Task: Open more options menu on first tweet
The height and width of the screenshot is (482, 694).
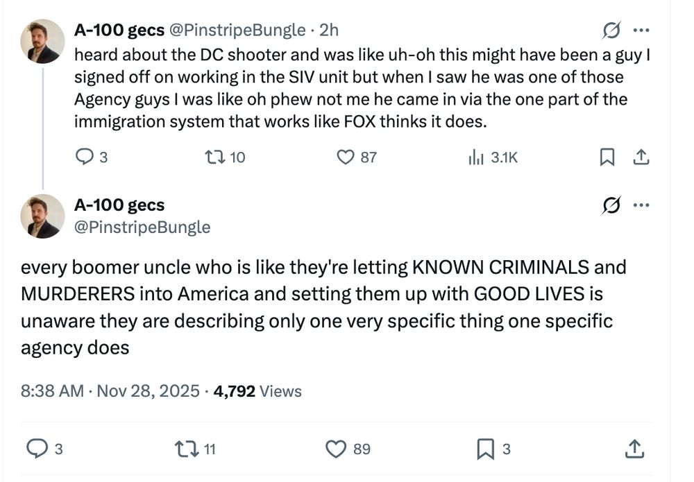Action: pyautogui.click(x=641, y=31)
